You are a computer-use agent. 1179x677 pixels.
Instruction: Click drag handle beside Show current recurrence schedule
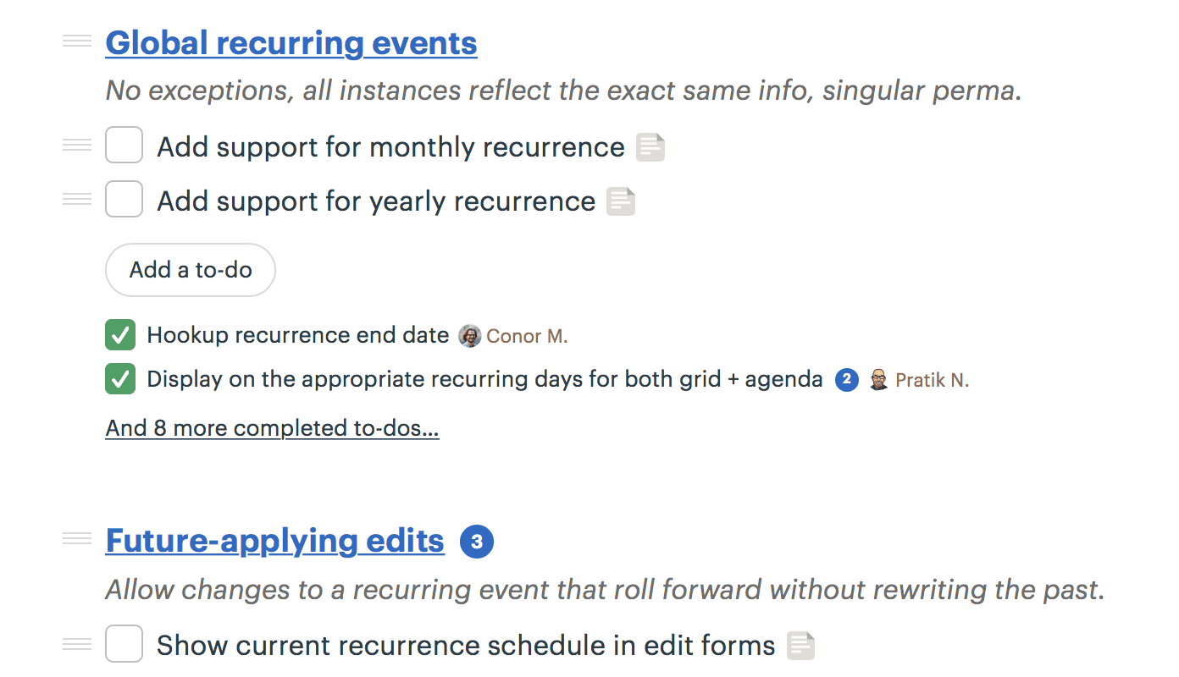click(77, 645)
